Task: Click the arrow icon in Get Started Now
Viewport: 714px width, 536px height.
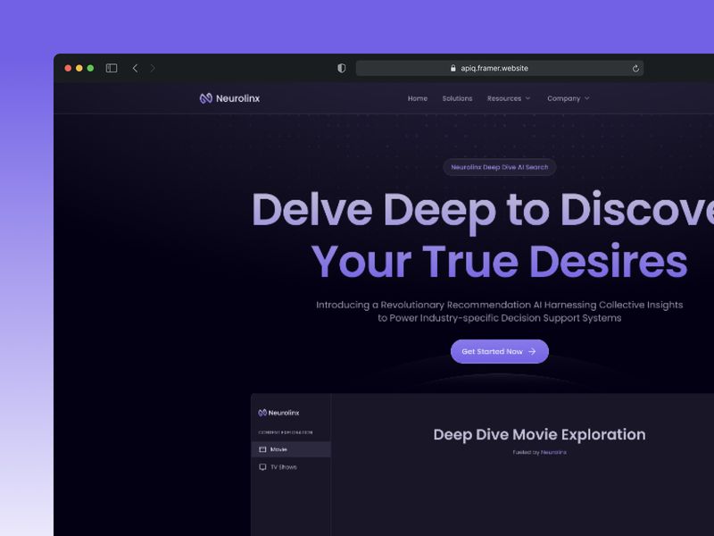Action: (x=532, y=351)
